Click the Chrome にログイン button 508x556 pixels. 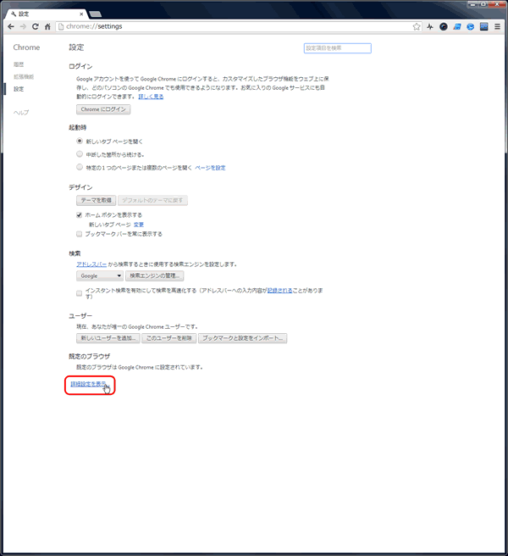click(103, 109)
